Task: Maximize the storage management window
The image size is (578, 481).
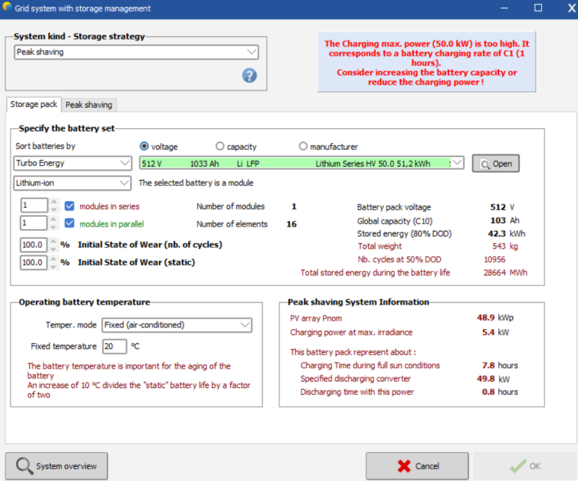Action: (x=538, y=8)
